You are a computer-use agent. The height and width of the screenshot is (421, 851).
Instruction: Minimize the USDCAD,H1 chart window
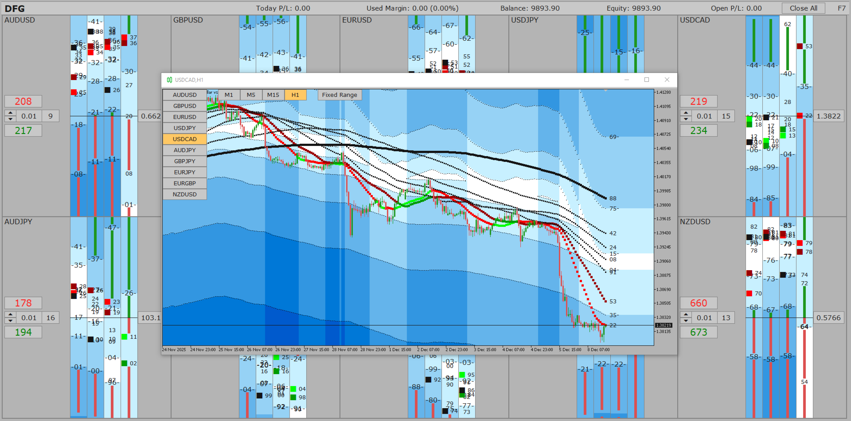click(x=627, y=80)
